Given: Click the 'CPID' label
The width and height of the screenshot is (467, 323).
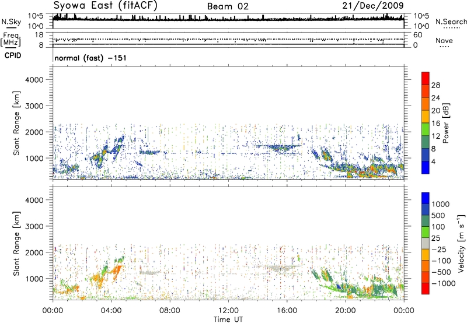Looking at the screenshot, I should tap(13, 55).
